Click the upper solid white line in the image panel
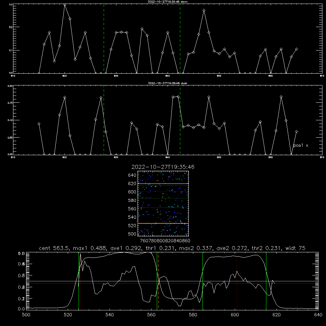 coord(163,184)
